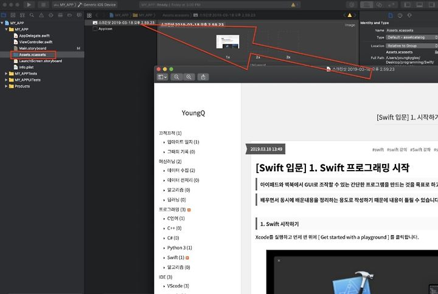This screenshot has width=438, height=294.
Task: Open the Location dropdown showing Relative to Group
Action: pyautogui.click(x=412, y=46)
